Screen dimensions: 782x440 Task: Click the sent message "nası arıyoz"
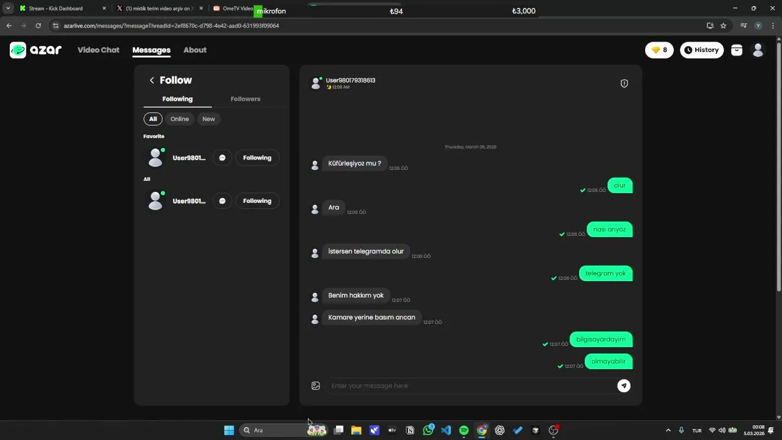(610, 229)
